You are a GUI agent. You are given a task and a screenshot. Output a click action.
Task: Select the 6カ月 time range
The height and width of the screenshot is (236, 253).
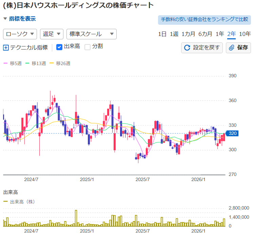point(205,34)
